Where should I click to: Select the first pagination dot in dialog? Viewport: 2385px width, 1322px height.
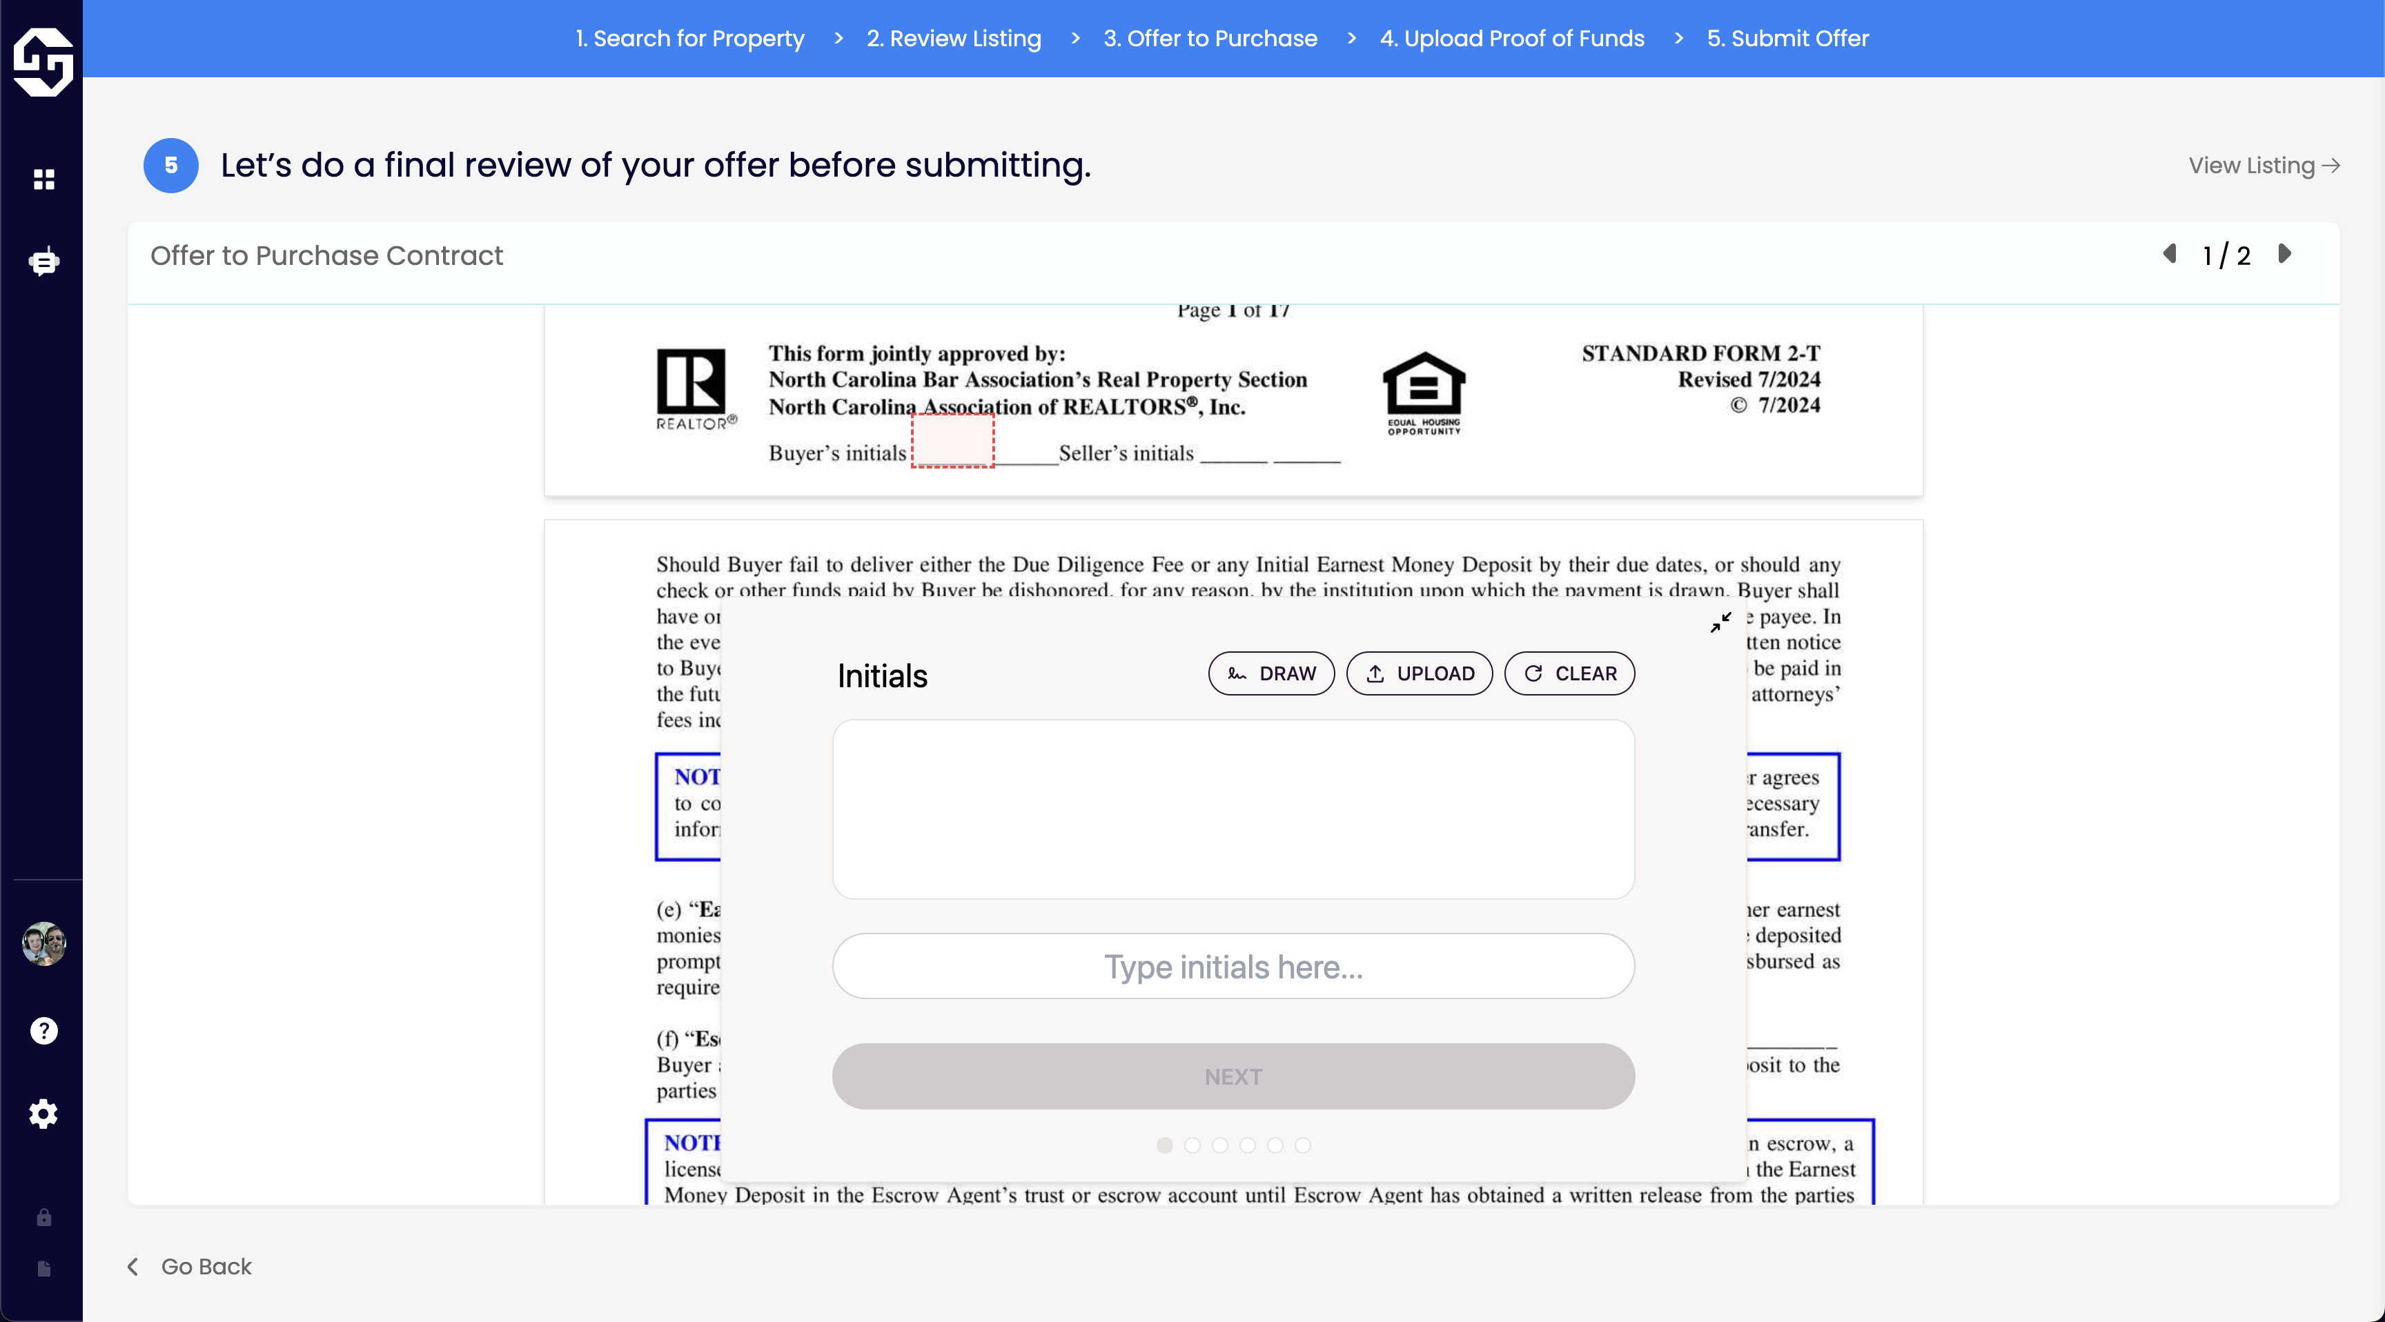point(1165,1145)
